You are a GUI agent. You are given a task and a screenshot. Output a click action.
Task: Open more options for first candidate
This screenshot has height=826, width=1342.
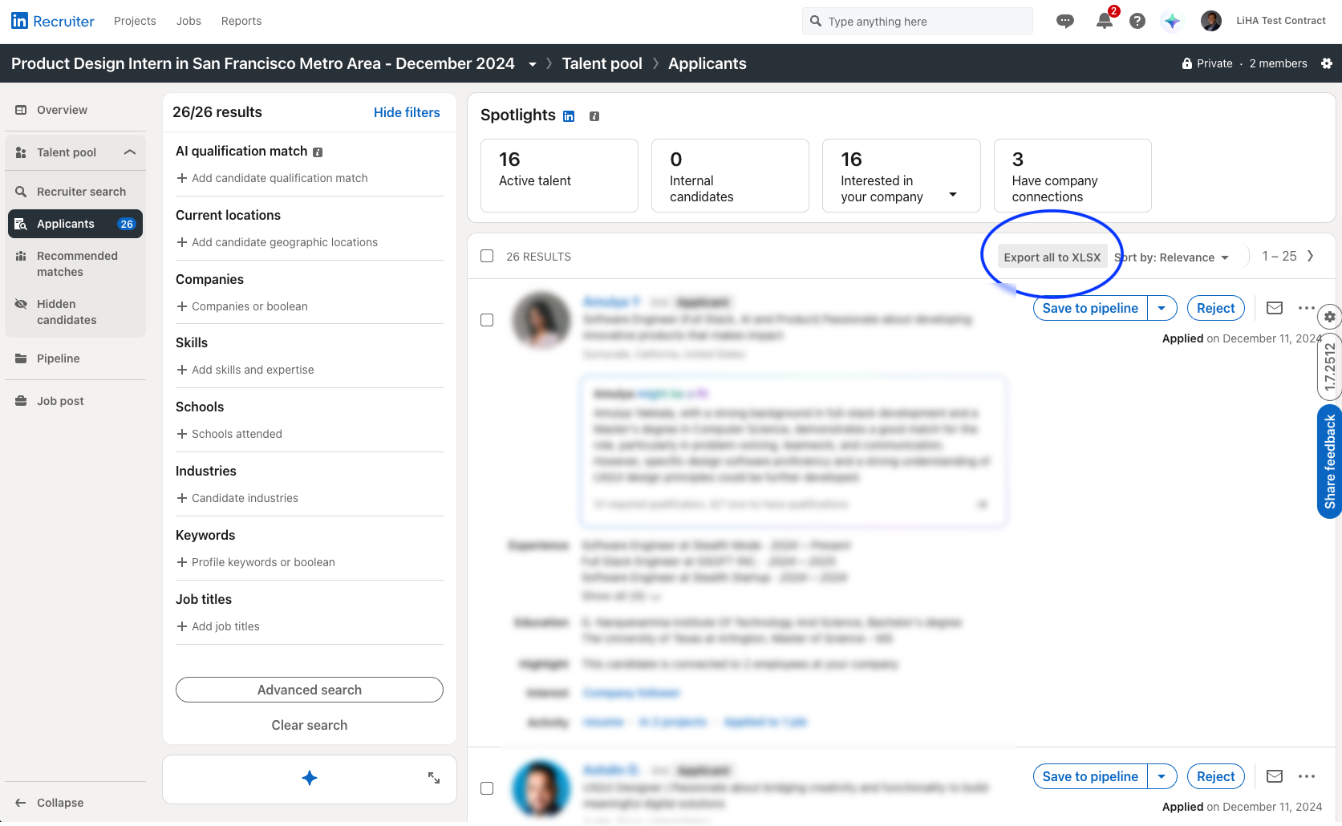pos(1307,308)
